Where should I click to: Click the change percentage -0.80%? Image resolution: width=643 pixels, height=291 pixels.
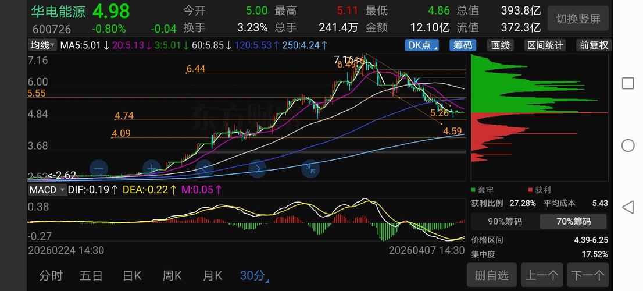click(109, 29)
